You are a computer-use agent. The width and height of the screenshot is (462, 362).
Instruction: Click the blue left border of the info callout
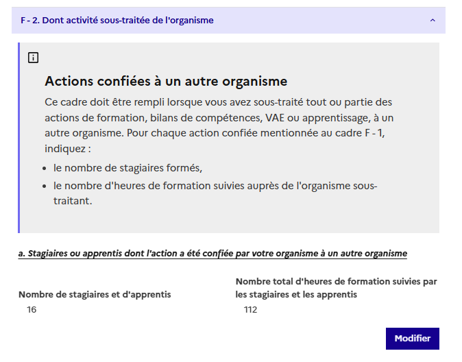point(19,137)
